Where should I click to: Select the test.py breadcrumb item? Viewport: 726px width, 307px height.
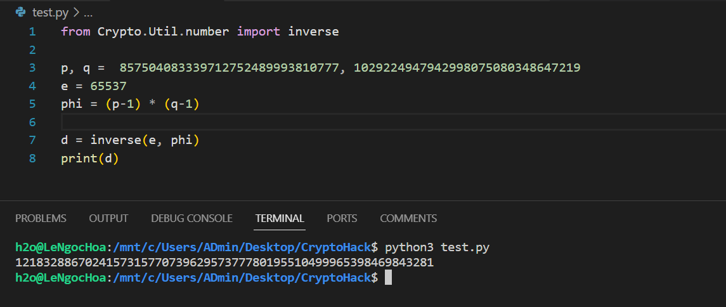pyautogui.click(x=49, y=12)
